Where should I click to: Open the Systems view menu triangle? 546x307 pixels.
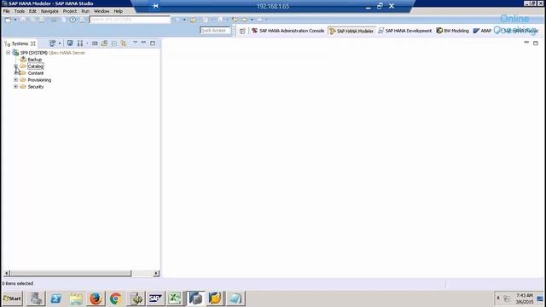135,43
